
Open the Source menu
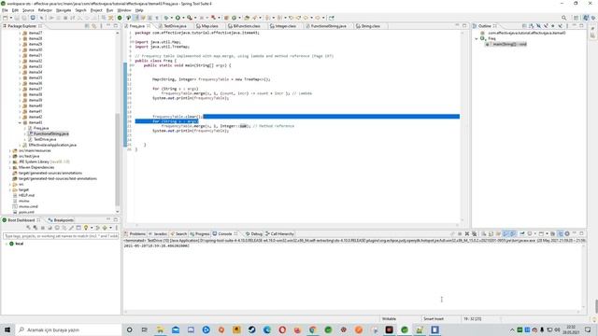28,10
